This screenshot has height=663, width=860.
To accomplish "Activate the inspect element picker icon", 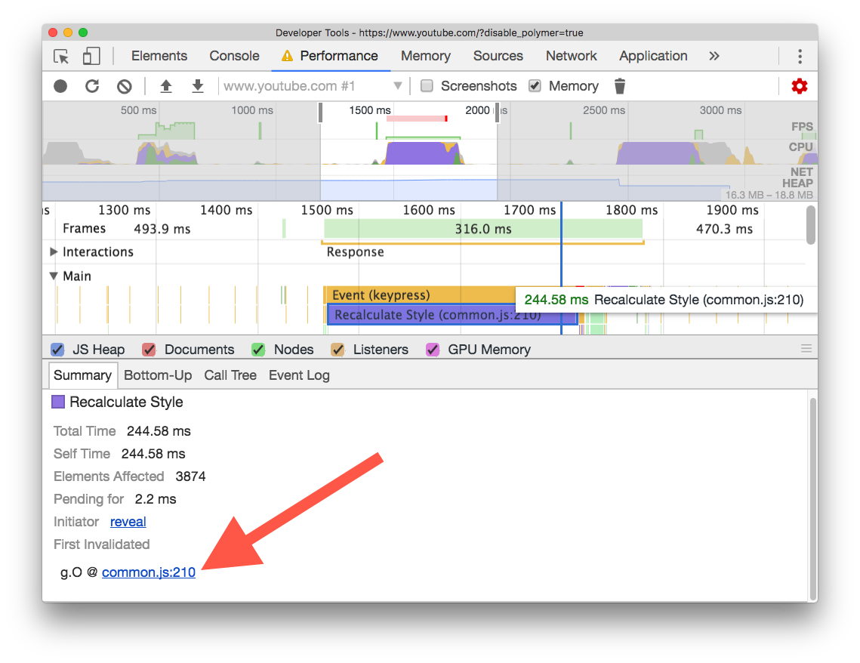I will point(61,56).
